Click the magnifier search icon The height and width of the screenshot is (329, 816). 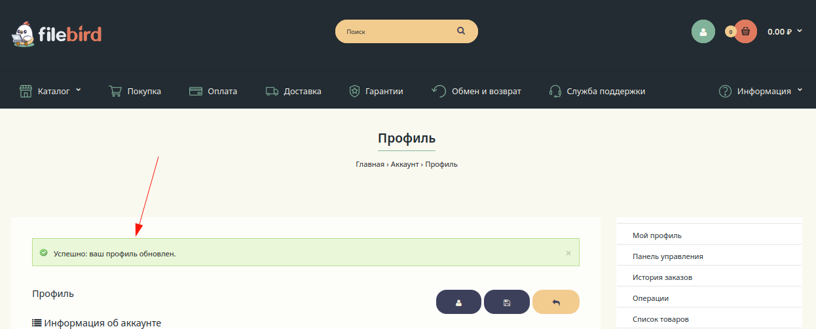(x=461, y=31)
